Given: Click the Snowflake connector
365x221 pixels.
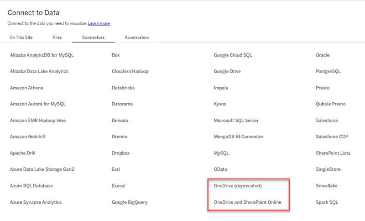Looking at the screenshot, I should [x=327, y=185].
